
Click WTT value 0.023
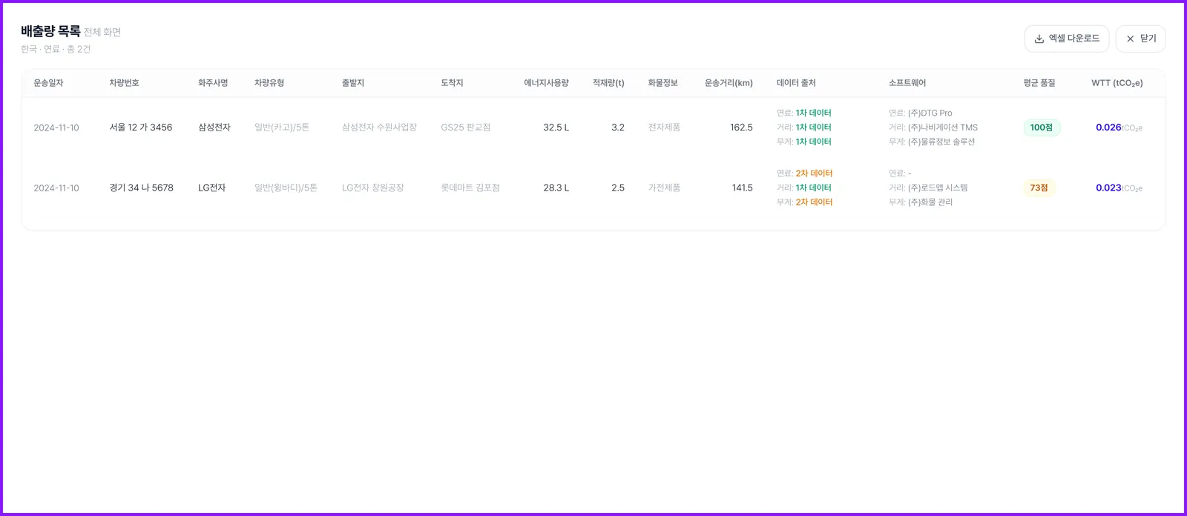point(1108,188)
